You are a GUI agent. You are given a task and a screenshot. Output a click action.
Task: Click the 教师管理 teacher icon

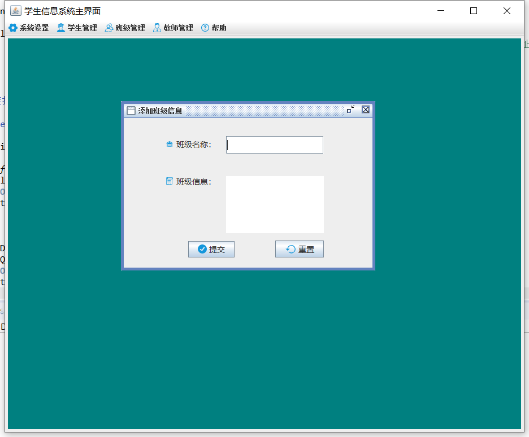(x=156, y=27)
